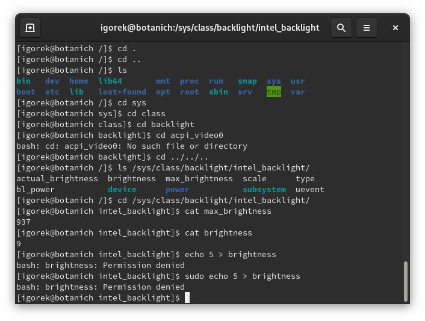Click the terminal cursor at the prompt
Screen dimensions: 425x321
187,298
